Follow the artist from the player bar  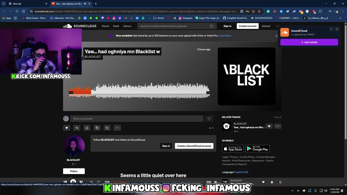point(272,182)
